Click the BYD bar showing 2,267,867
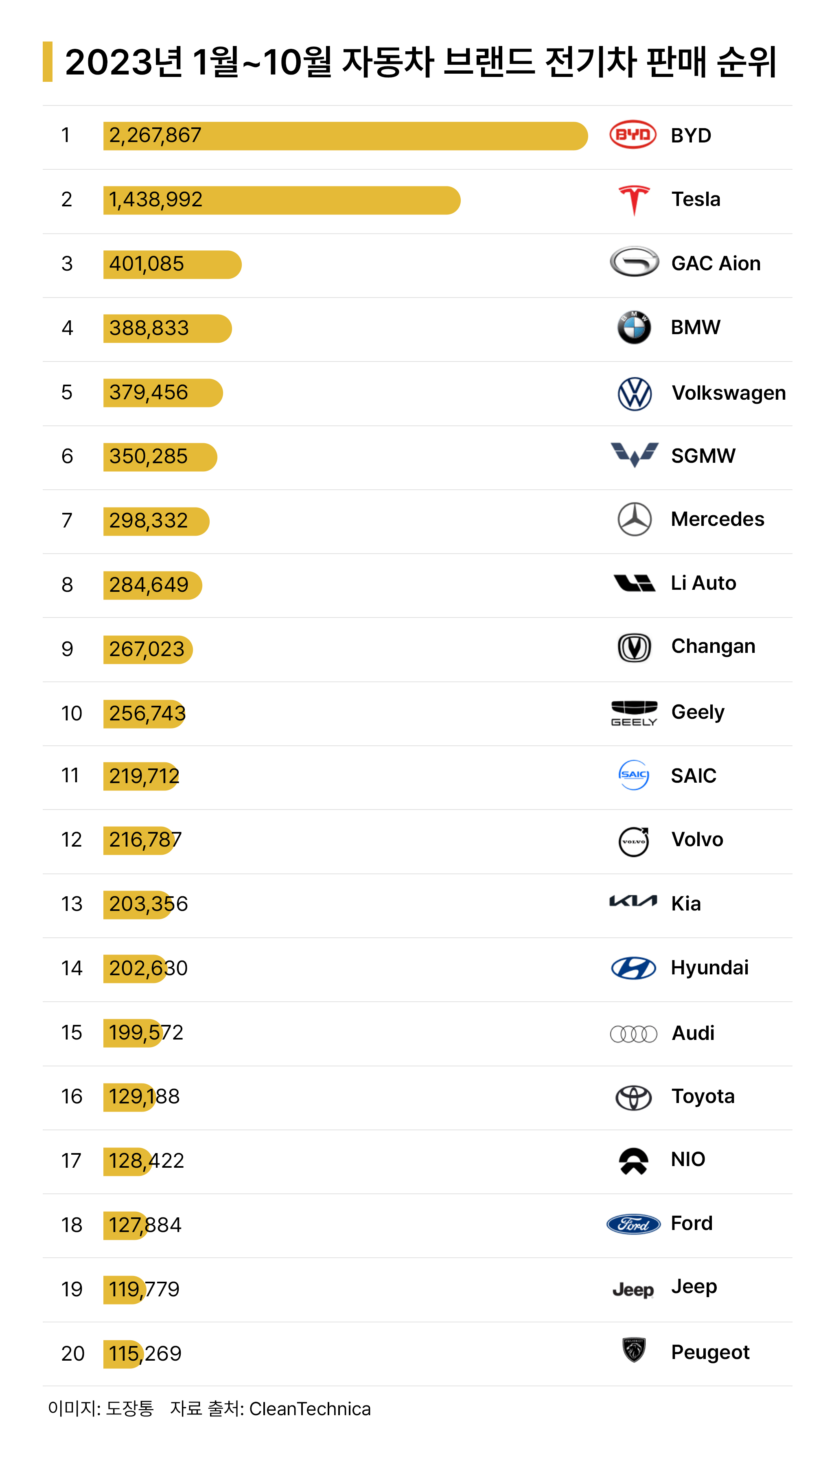The image size is (834, 1462). [x=346, y=136]
